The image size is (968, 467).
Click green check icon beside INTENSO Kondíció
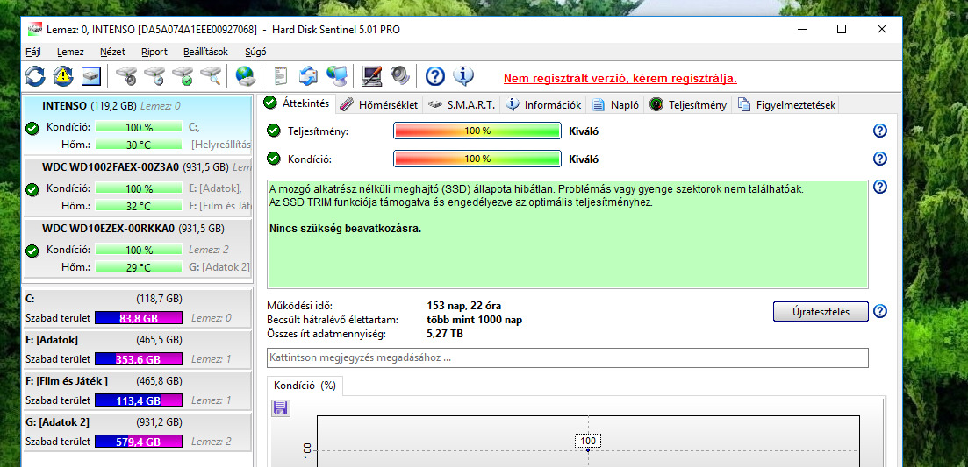(x=32, y=128)
